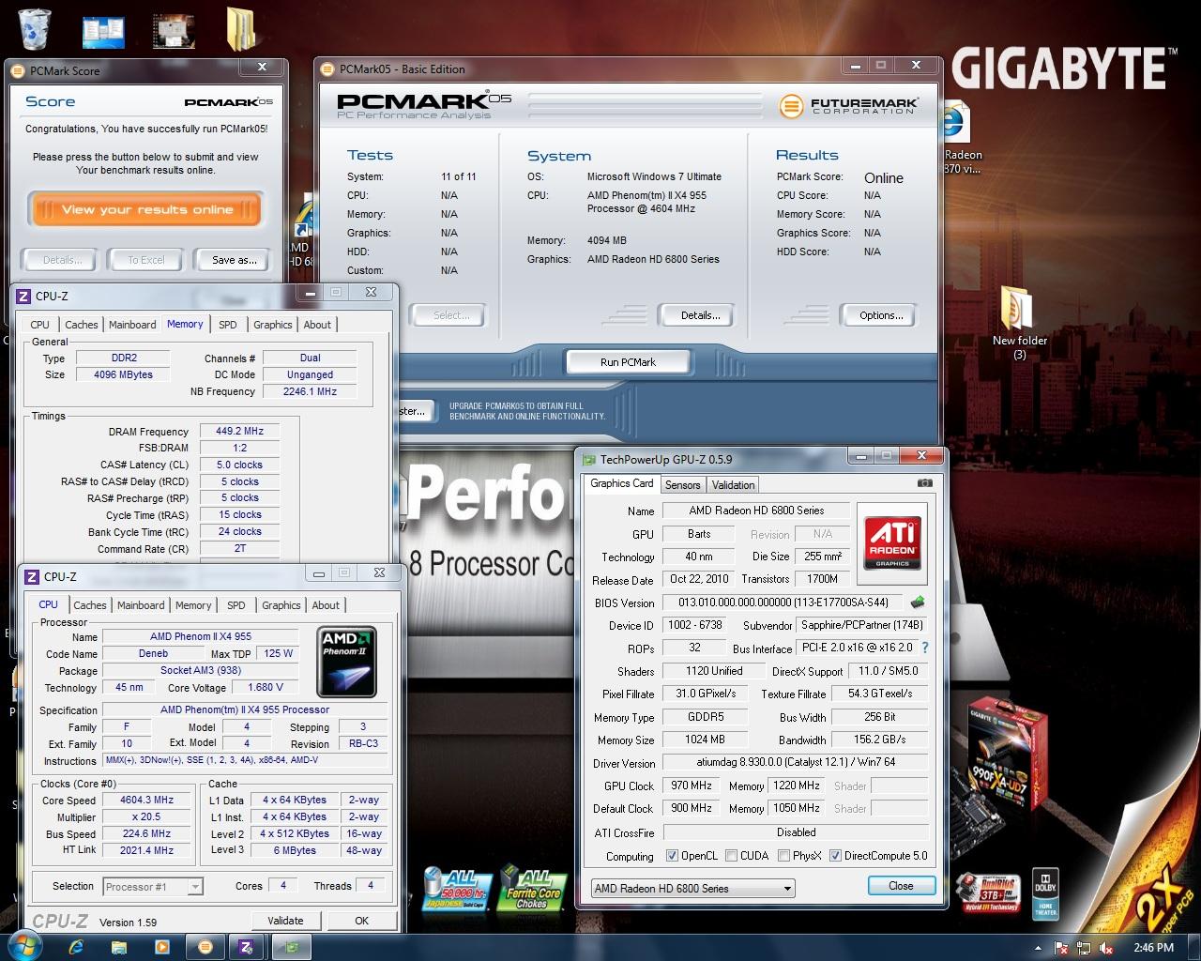Click the Action Center flag tray icon
This screenshot has height=961, width=1201.
coord(1060,948)
